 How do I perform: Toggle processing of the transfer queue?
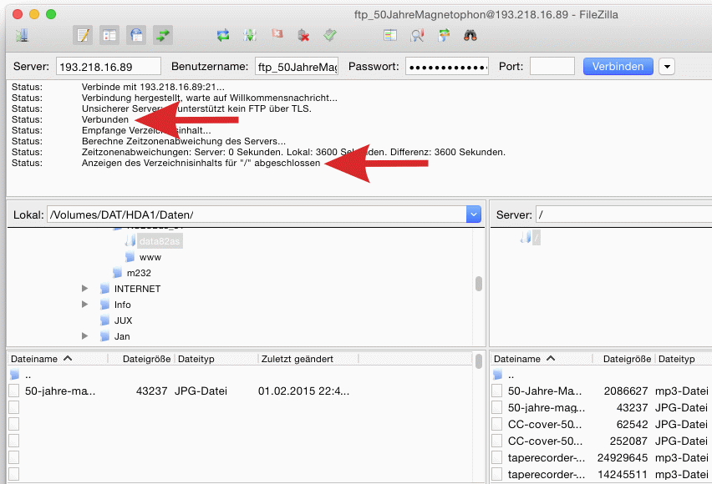(x=250, y=35)
